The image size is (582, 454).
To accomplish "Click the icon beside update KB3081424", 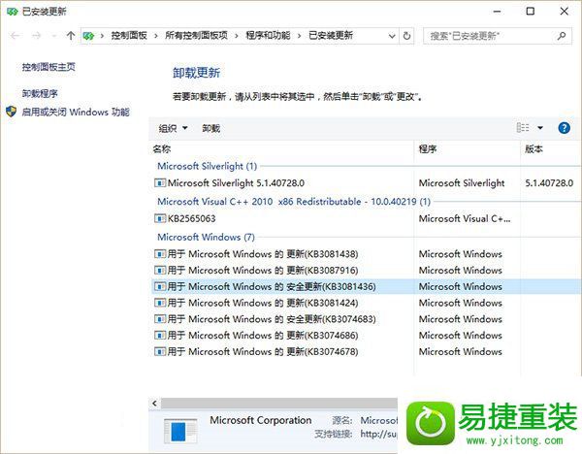I will pyautogui.click(x=160, y=303).
